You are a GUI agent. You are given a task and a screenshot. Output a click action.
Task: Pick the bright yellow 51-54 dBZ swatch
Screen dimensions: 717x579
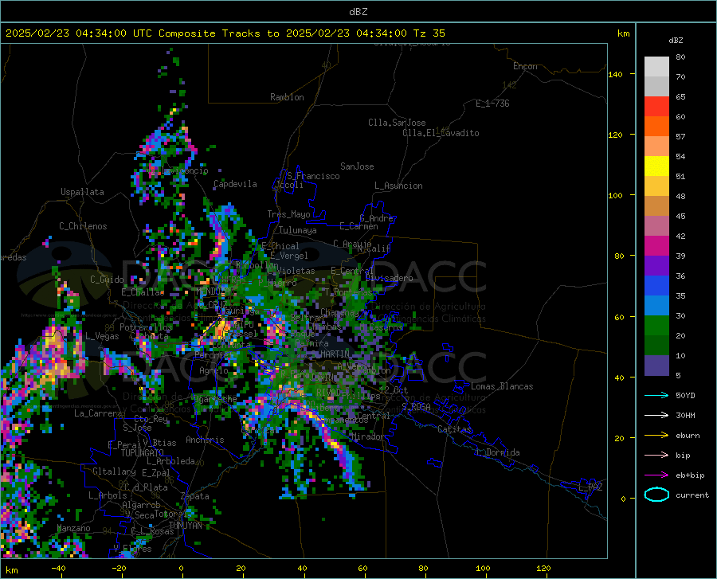pos(656,166)
